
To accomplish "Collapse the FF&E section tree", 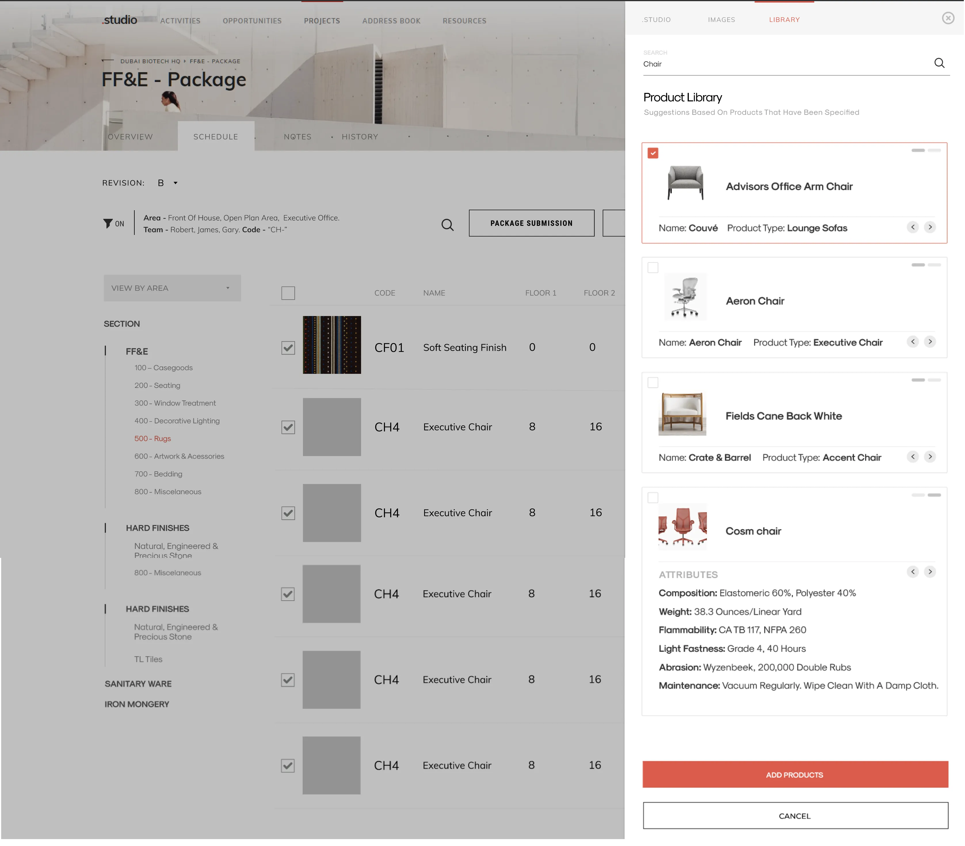I will coord(136,351).
